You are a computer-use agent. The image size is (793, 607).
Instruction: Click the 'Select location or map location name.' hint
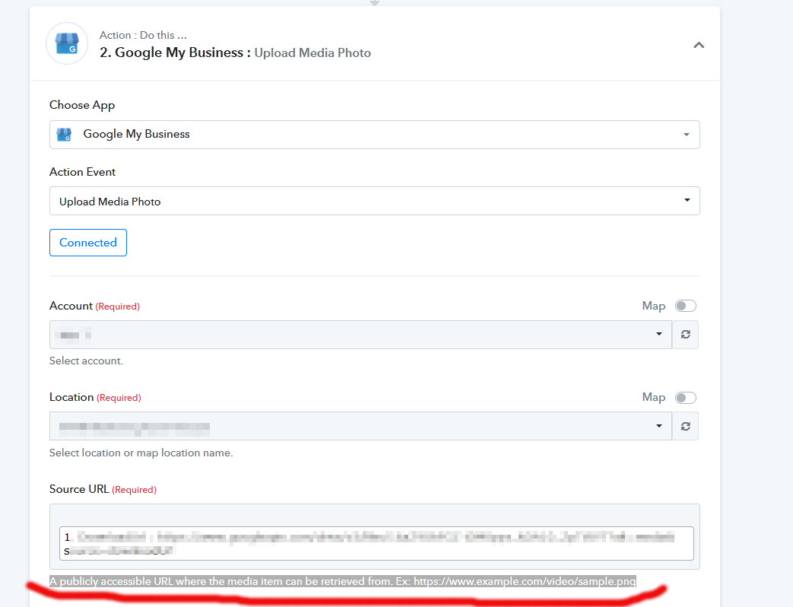tap(141, 453)
